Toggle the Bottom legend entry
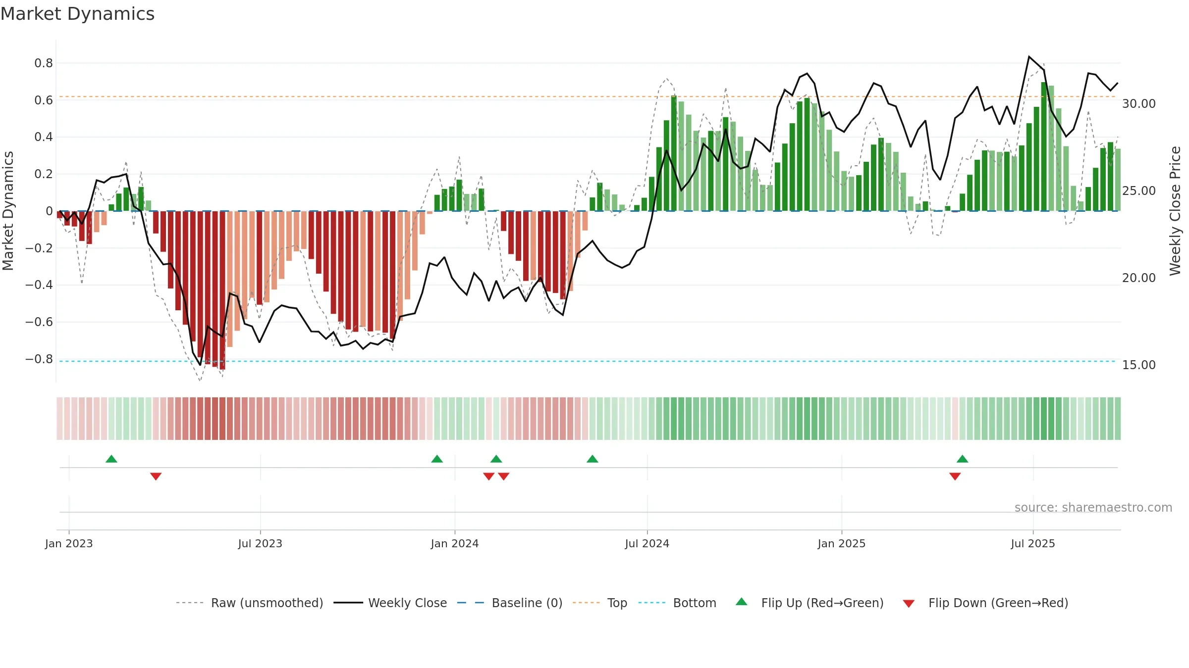 click(677, 603)
